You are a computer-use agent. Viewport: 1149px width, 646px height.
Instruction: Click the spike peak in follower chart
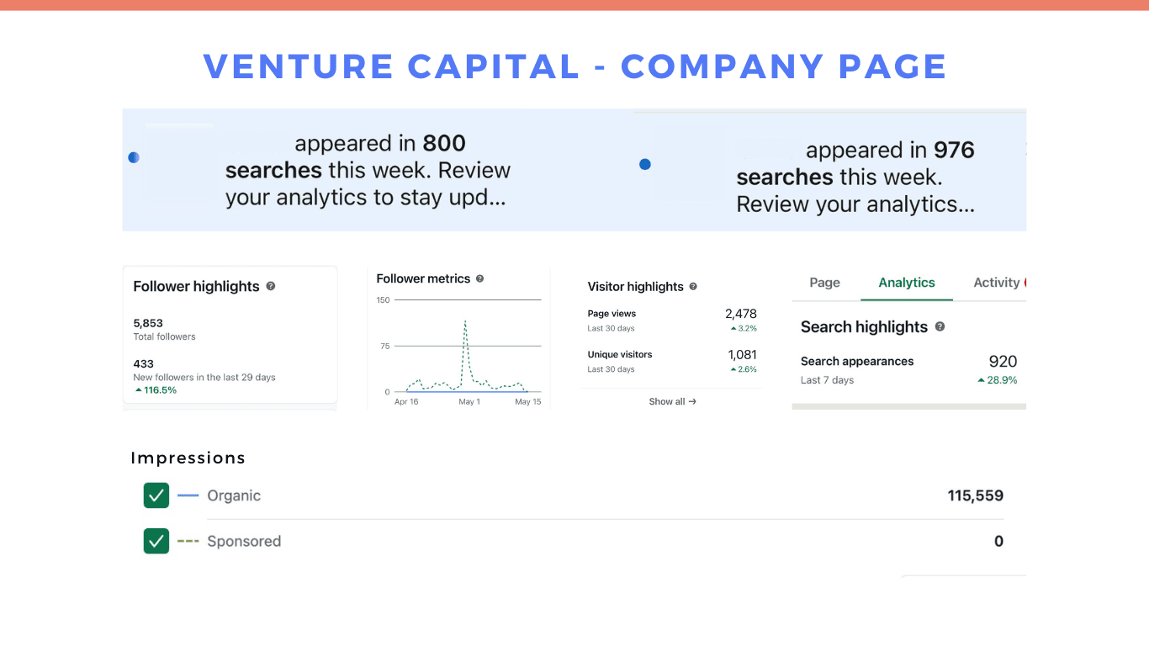465,320
